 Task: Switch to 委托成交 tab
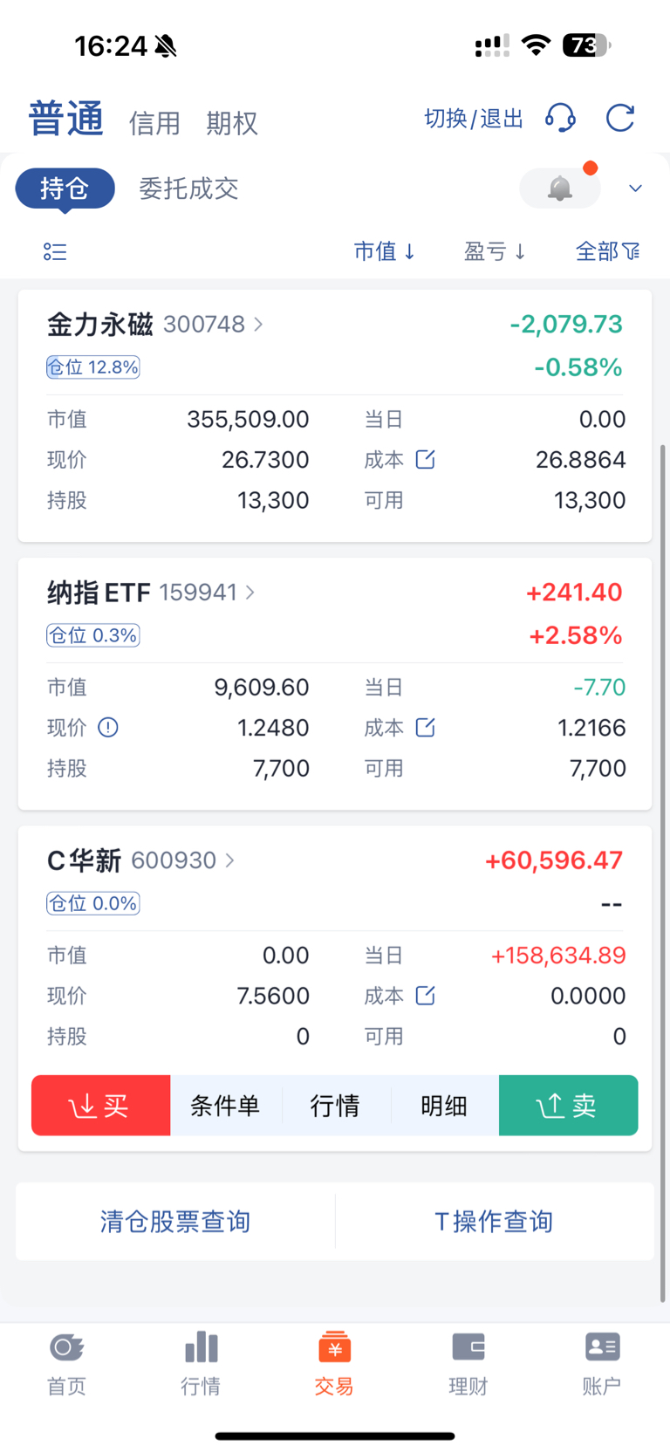188,188
